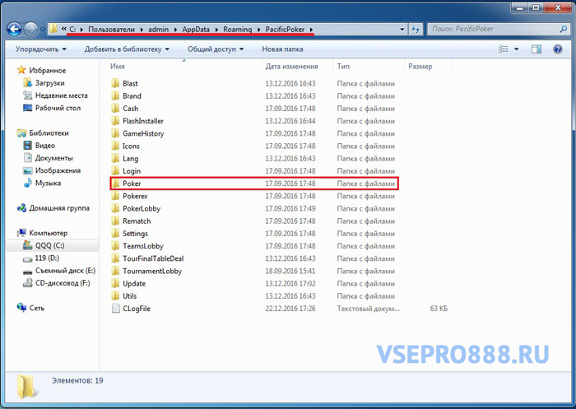Open recent pages dropdown next to Forward

[x=43, y=30]
